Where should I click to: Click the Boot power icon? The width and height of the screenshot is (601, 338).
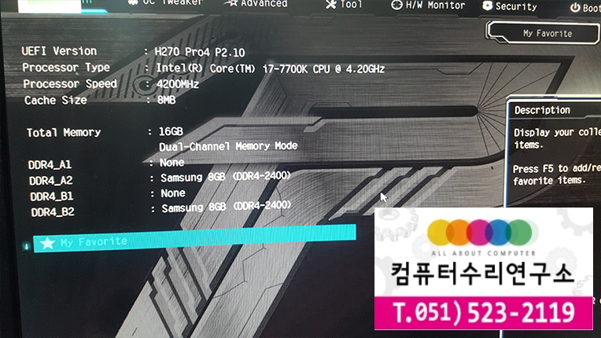point(575,8)
